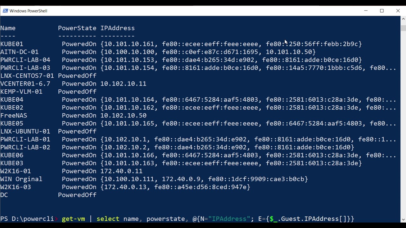Maximize the Windows PowerShell window
The height and width of the screenshot is (228, 406).
[382, 11]
